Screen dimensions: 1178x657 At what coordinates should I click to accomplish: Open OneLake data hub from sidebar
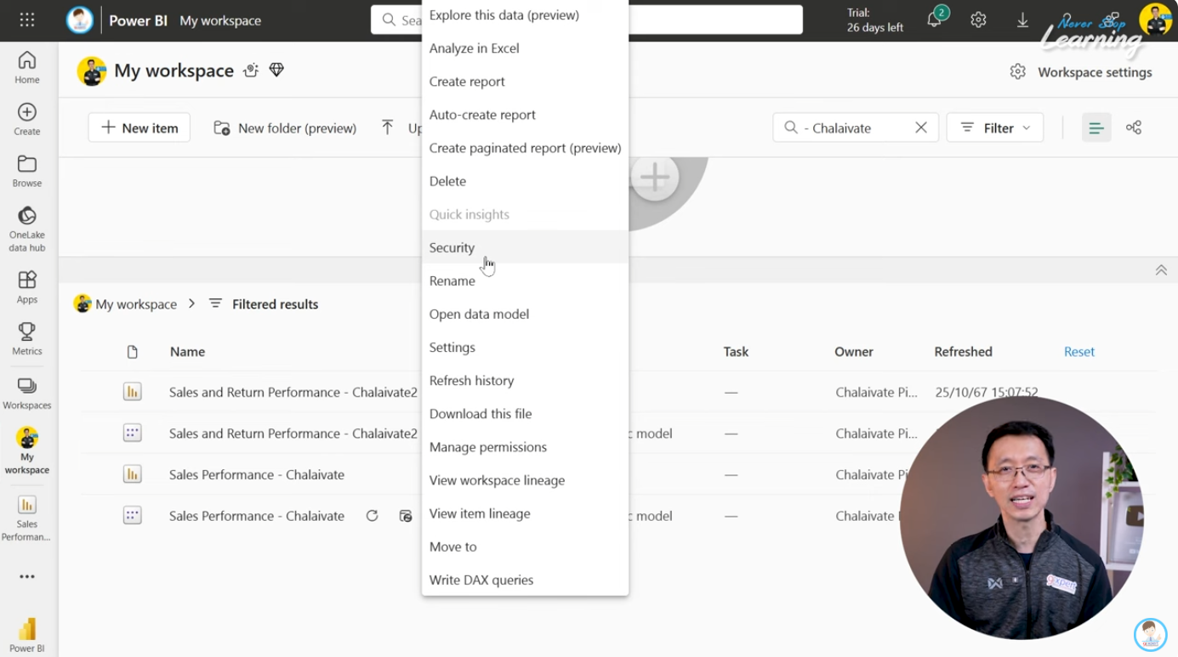[26, 224]
